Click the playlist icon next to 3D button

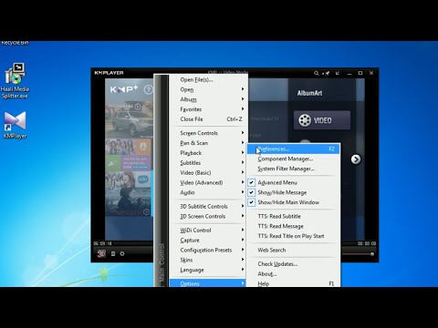(113, 253)
